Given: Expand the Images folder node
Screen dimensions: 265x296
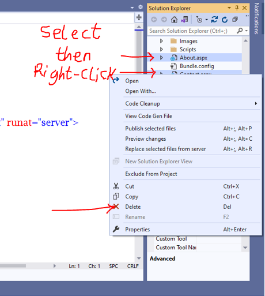Looking at the screenshot, I should [x=161, y=41].
